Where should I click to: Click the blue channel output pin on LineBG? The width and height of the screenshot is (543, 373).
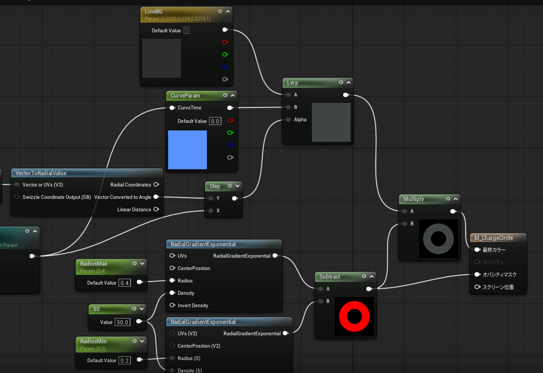tap(225, 67)
